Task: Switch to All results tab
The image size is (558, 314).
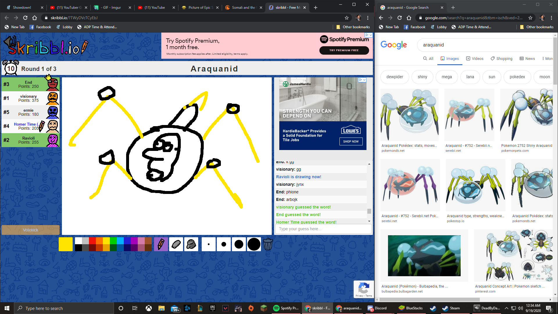Action: coord(428,58)
